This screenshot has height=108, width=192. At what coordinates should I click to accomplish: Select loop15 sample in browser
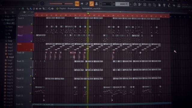(x=9, y=86)
